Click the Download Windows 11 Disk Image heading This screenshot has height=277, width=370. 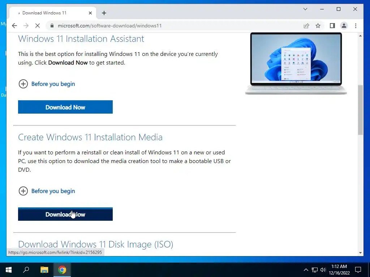(95, 244)
